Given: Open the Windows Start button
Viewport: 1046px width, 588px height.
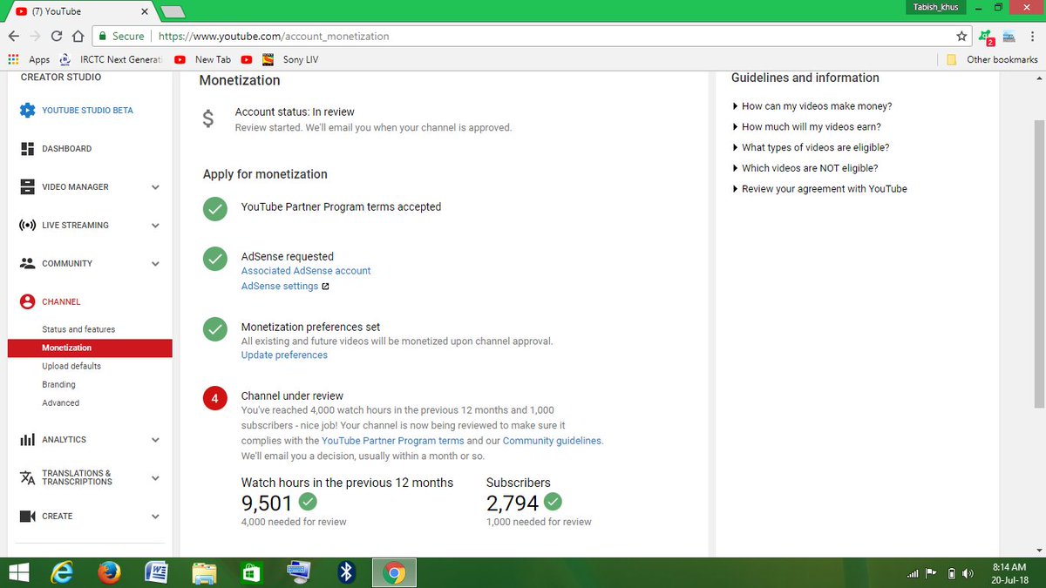Looking at the screenshot, I should pyautogui.click(x=20, y=572).
